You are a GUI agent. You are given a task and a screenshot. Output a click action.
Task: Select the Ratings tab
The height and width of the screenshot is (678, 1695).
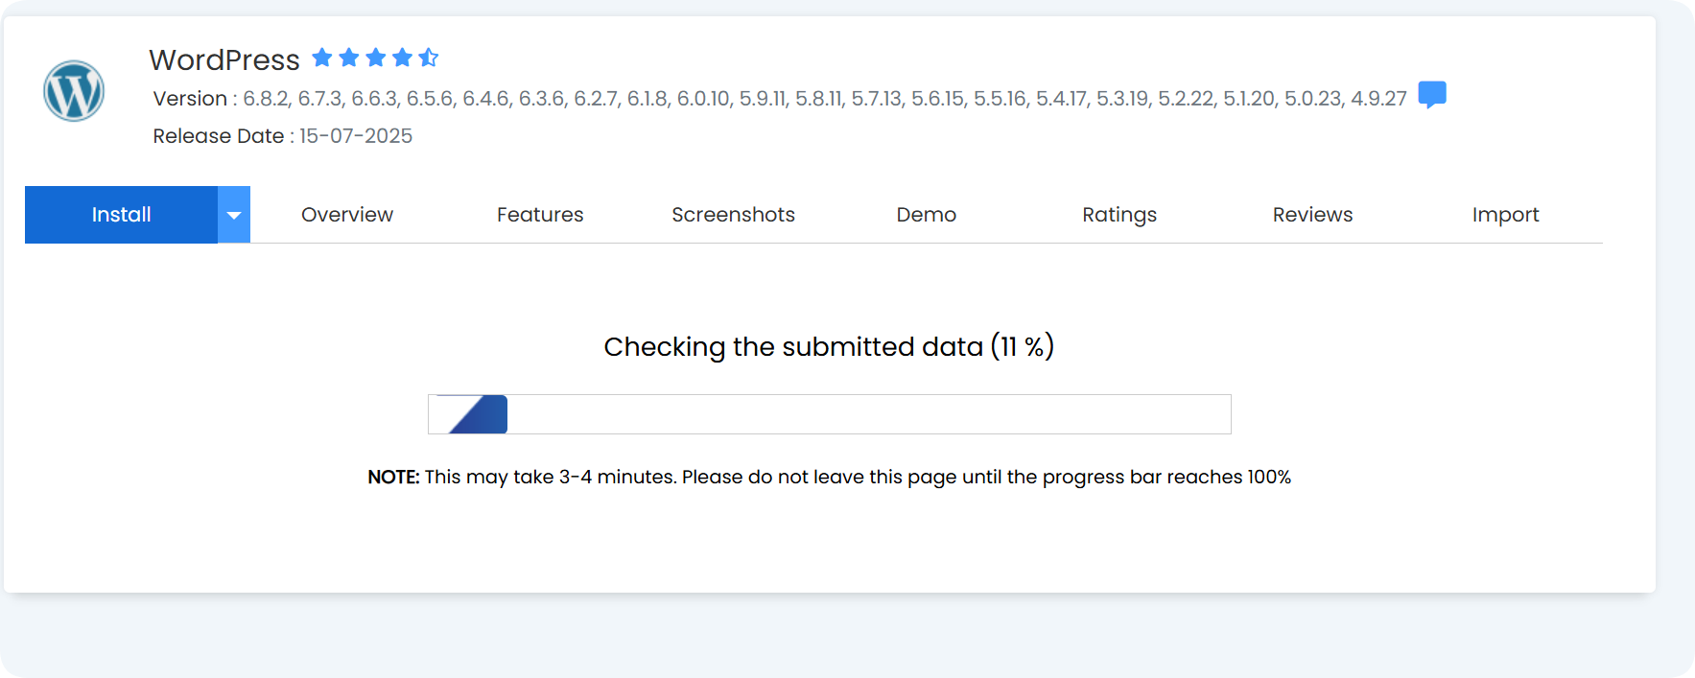tap(1119, 215)
